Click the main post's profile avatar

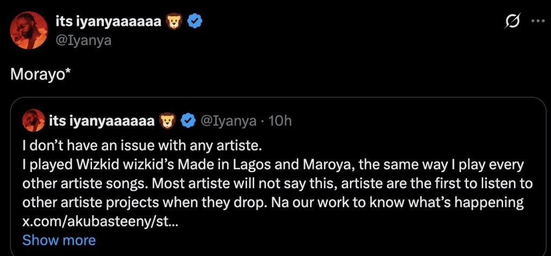point(29,31)
